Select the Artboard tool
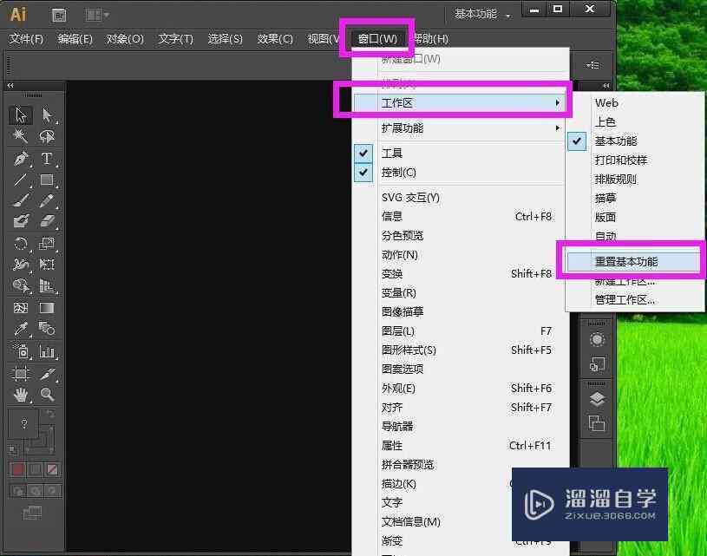Screen dimensions: 707x556 [21, 373]
